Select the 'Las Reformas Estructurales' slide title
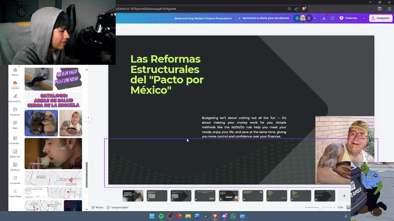 click(167, 74)
